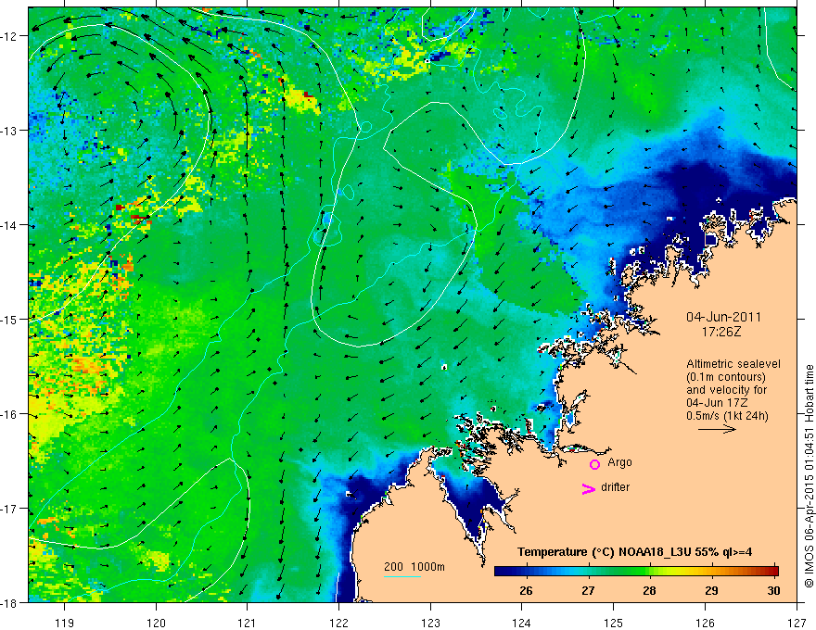
Task: Click latitude label -14 on y-axis
Action: pos(10,225)
